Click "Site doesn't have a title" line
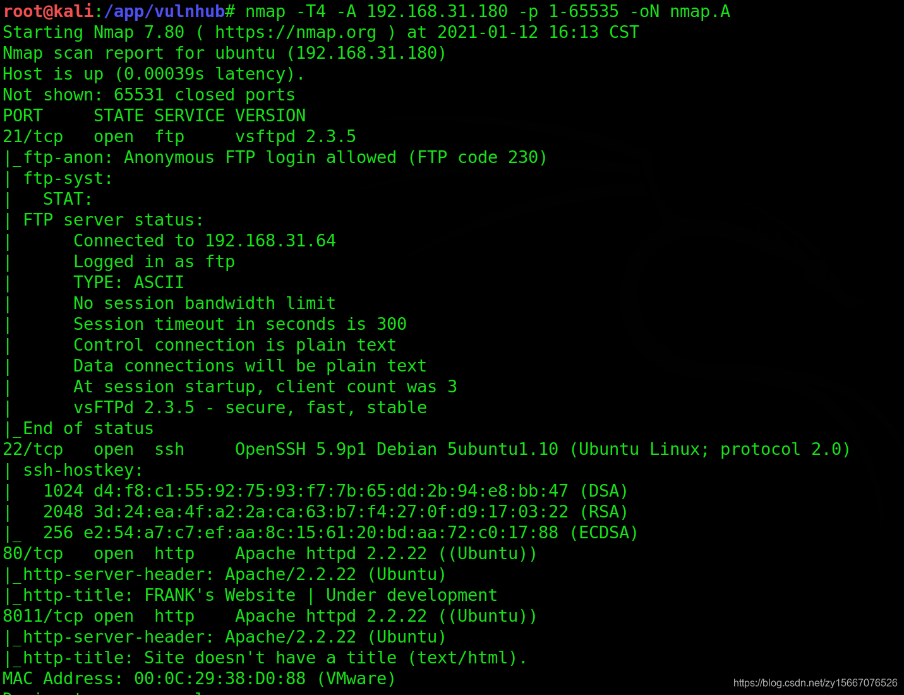The image size is (904, 695). [265, 658]
